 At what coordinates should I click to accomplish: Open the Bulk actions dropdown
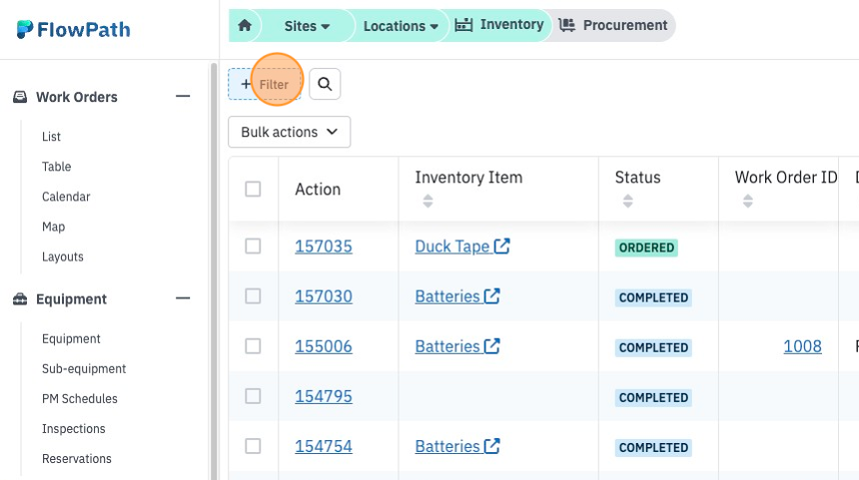290,132
